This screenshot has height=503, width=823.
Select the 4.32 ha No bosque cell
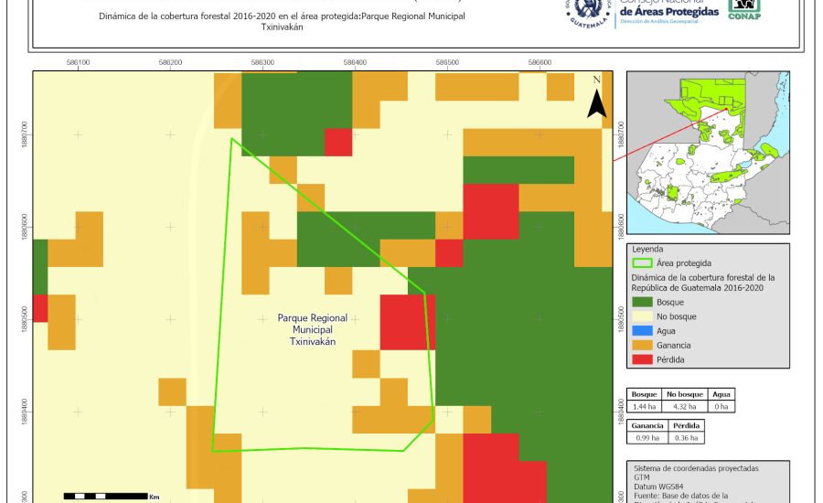[684, 405]
